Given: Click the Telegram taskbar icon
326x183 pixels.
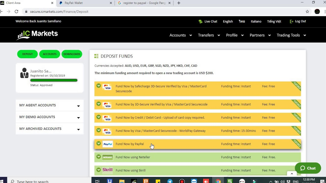Looking at the screenshot, I should pyautogui.click(x=170, y=181).
